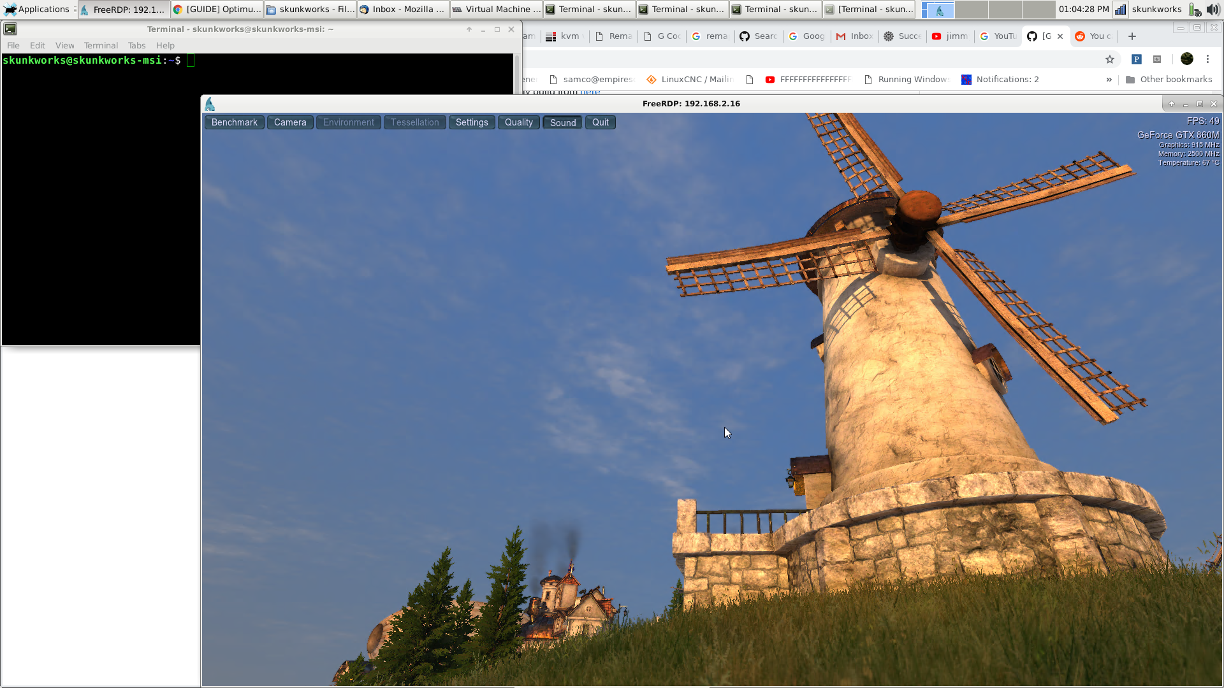Click the Tessellation button
Screen dimensions: 1224x688
point(415,122)
